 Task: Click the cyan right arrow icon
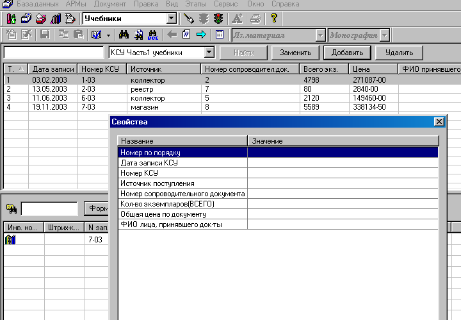(x=202, y=35)
